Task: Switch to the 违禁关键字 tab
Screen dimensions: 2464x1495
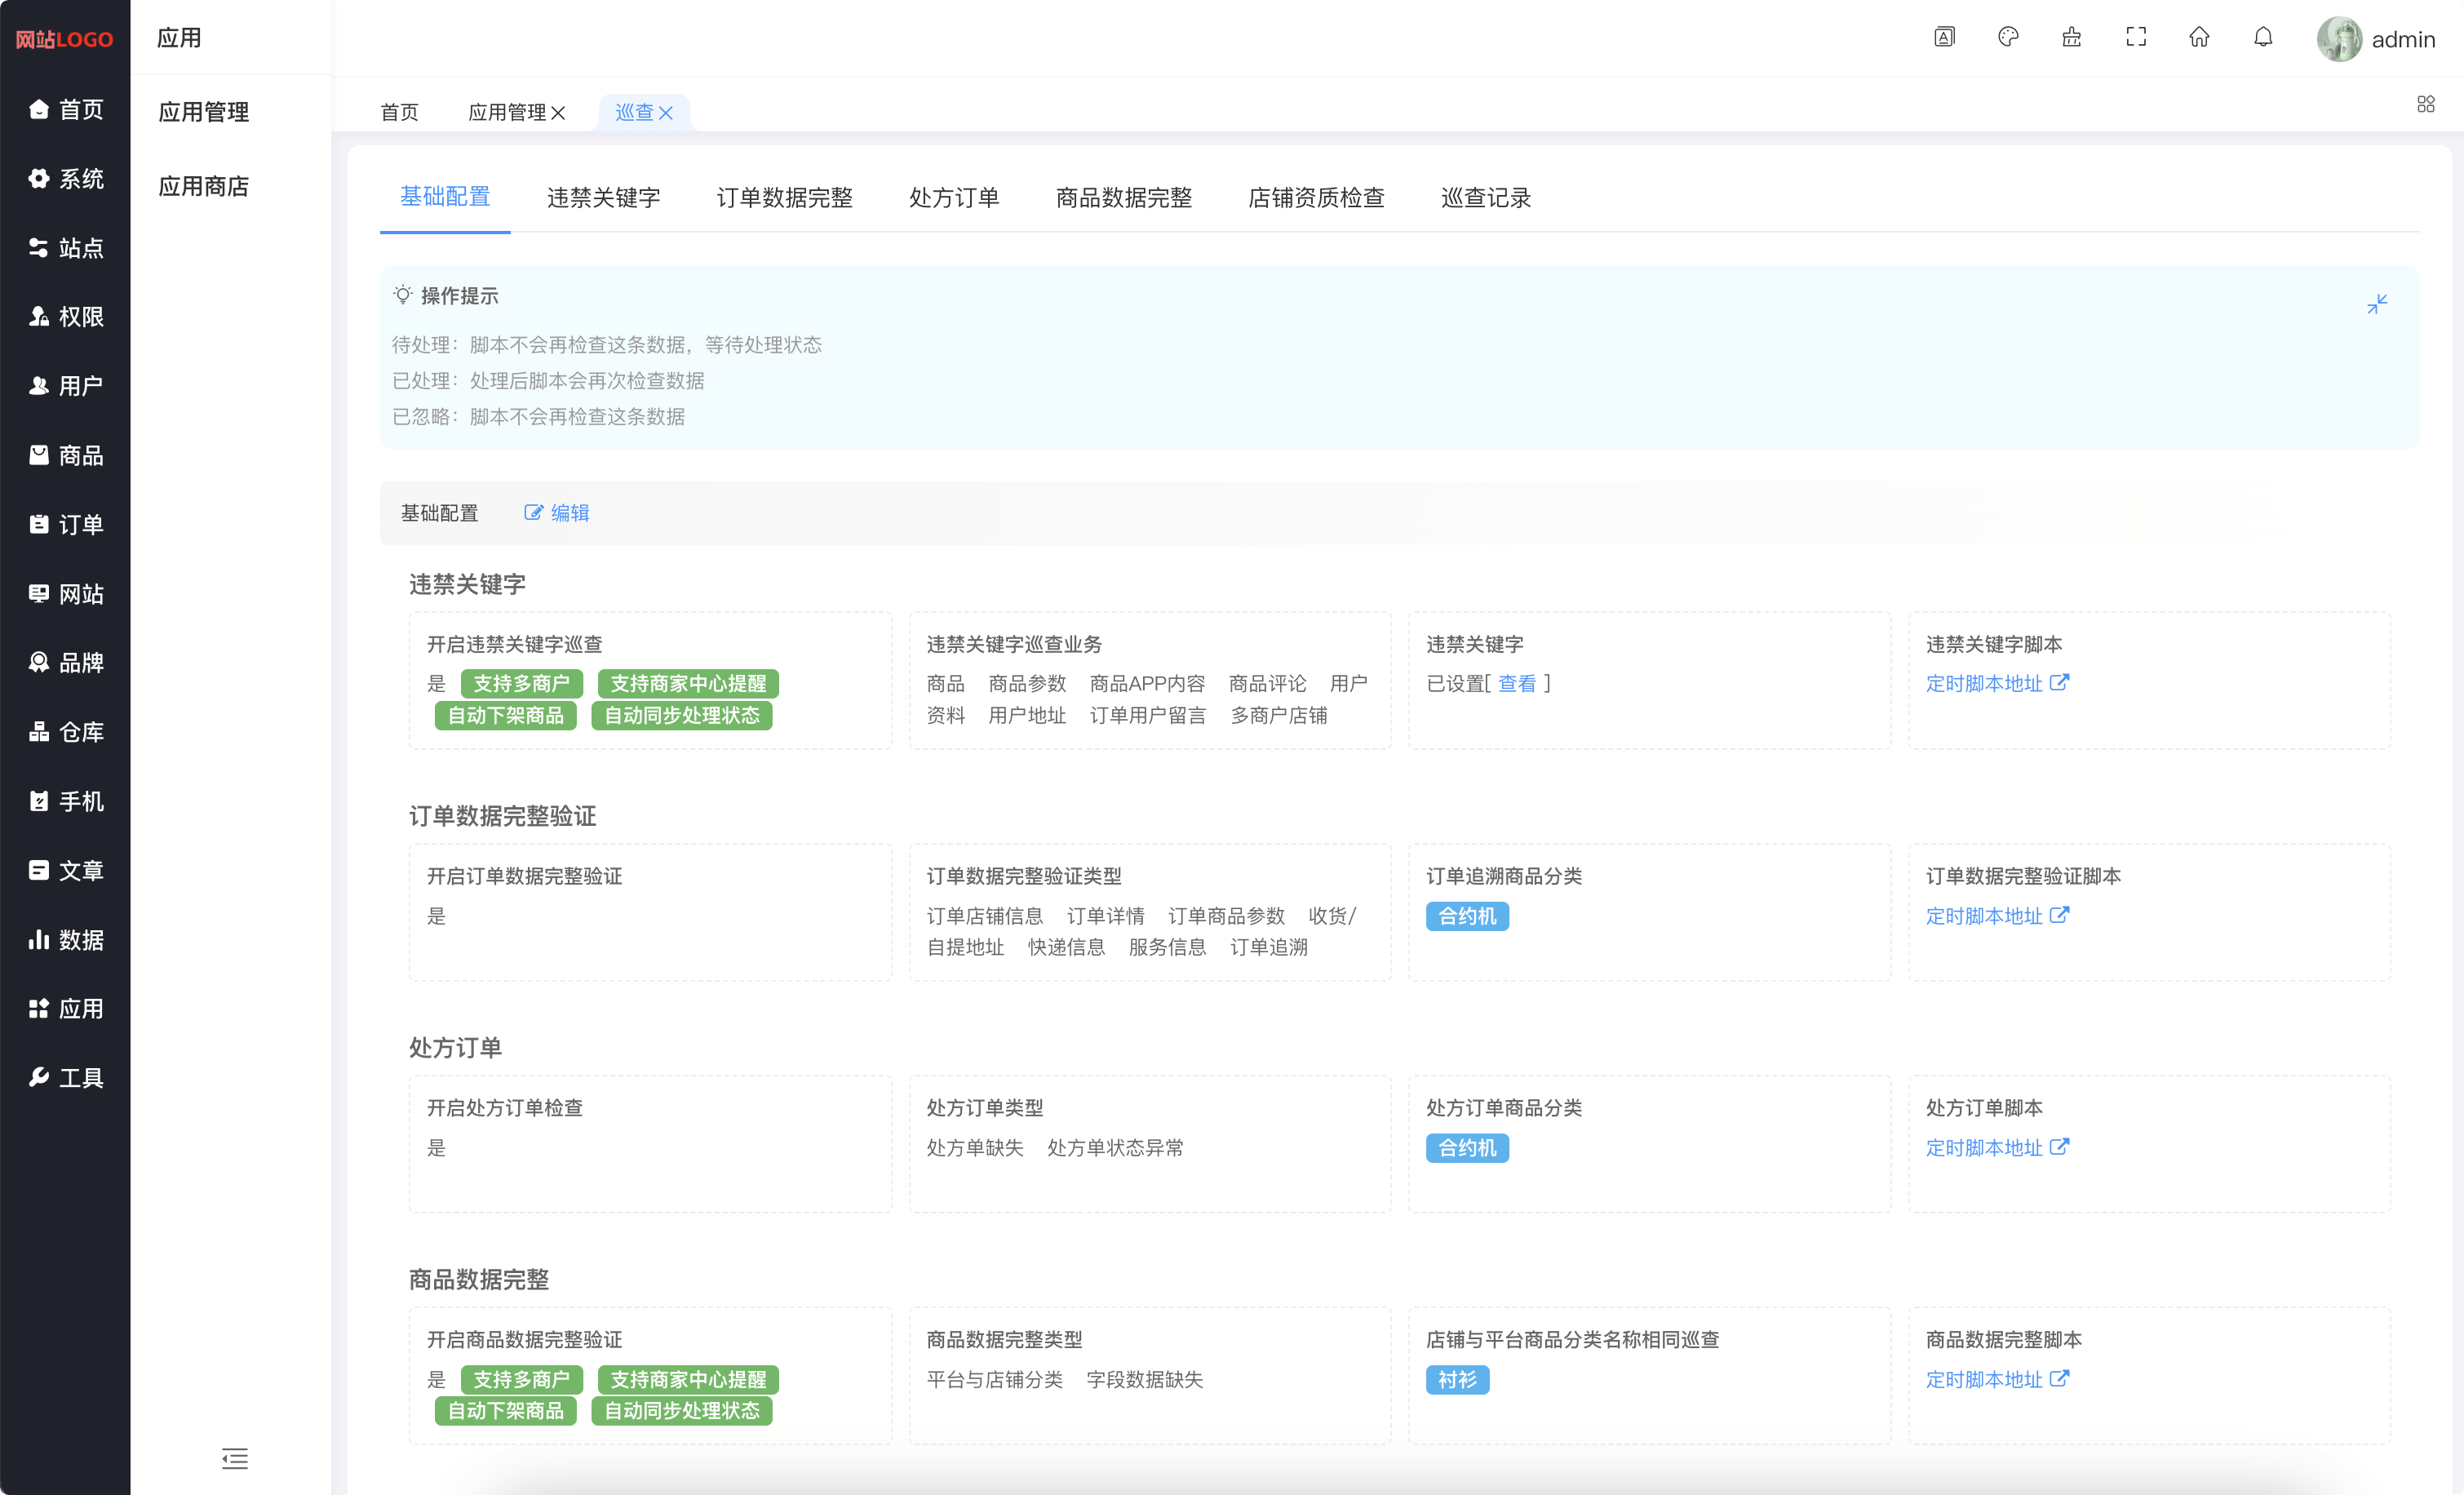Action: click(x=603, y=198)
